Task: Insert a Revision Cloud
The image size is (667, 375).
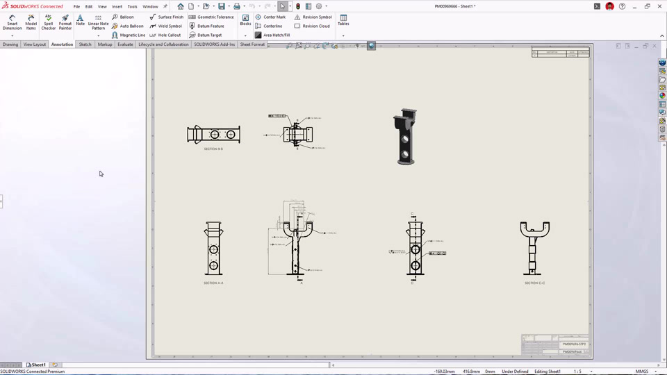Action: pyautogui.click(x=312, y=26)
